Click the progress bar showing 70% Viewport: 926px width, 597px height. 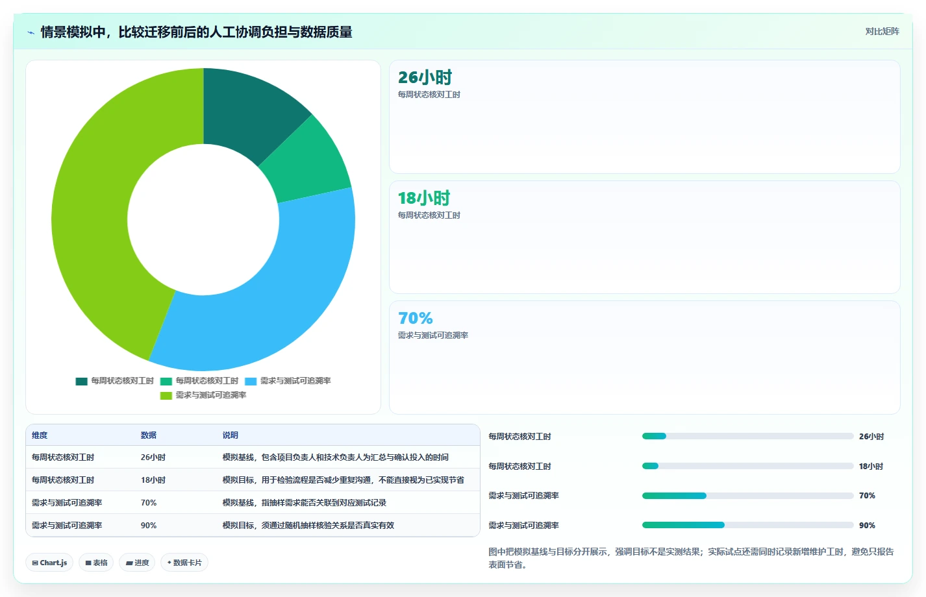click(x=747, y=496)
